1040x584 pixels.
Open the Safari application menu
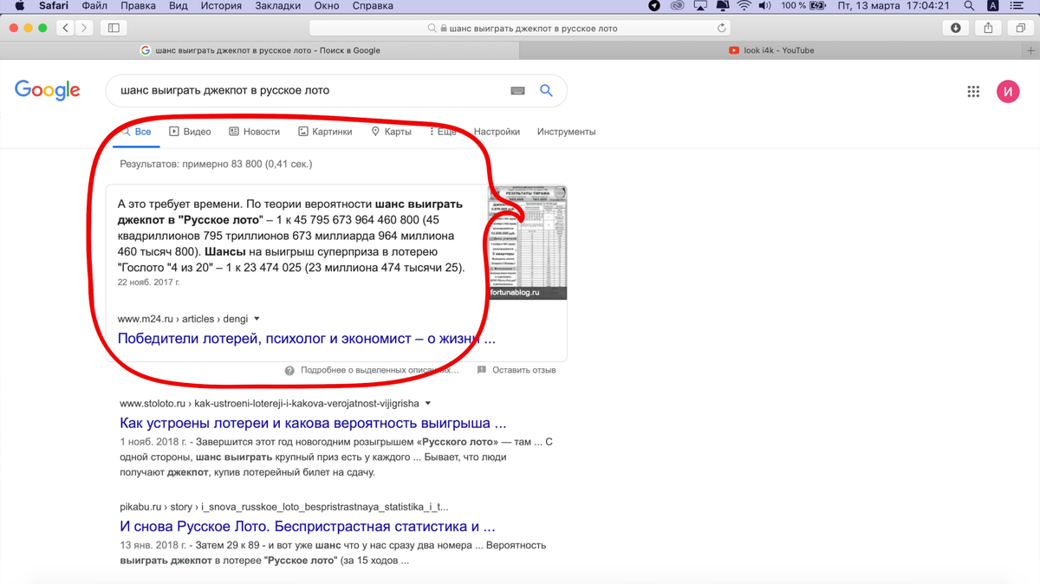pyautogui.click(x=54, y=6)
